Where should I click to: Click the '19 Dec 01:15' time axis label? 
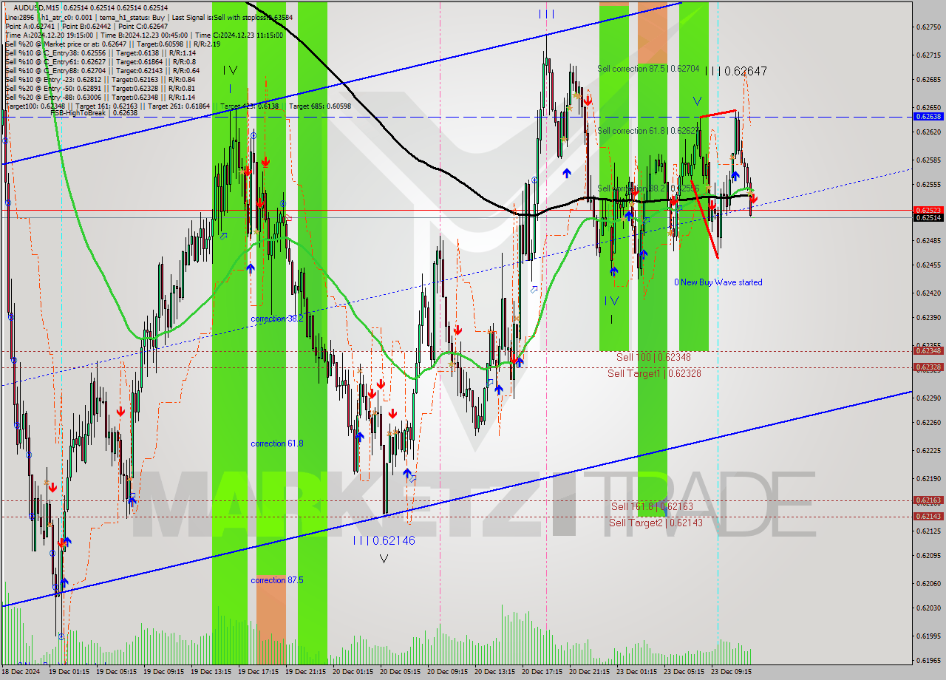point(69,673)
